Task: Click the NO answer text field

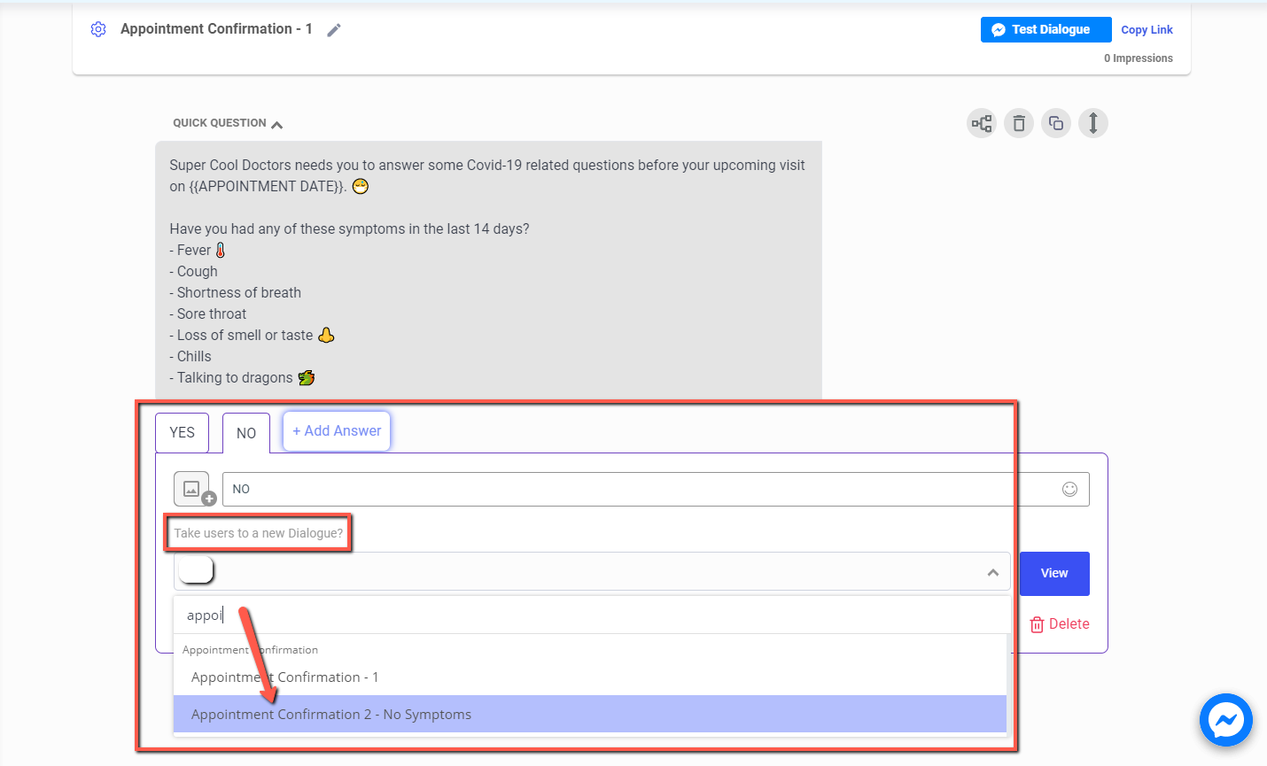Action: [656, 489]
